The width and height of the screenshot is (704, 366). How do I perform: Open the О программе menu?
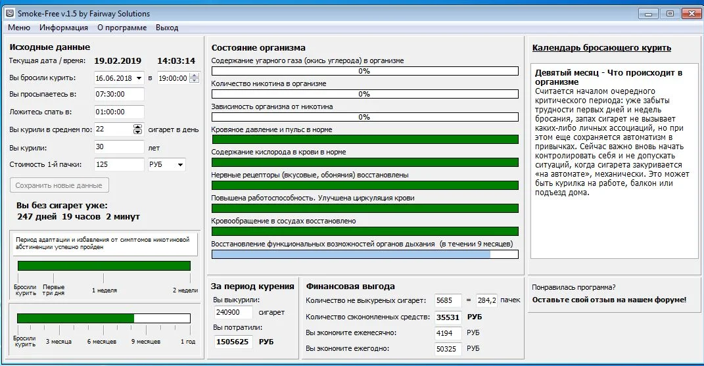[122, 28]
